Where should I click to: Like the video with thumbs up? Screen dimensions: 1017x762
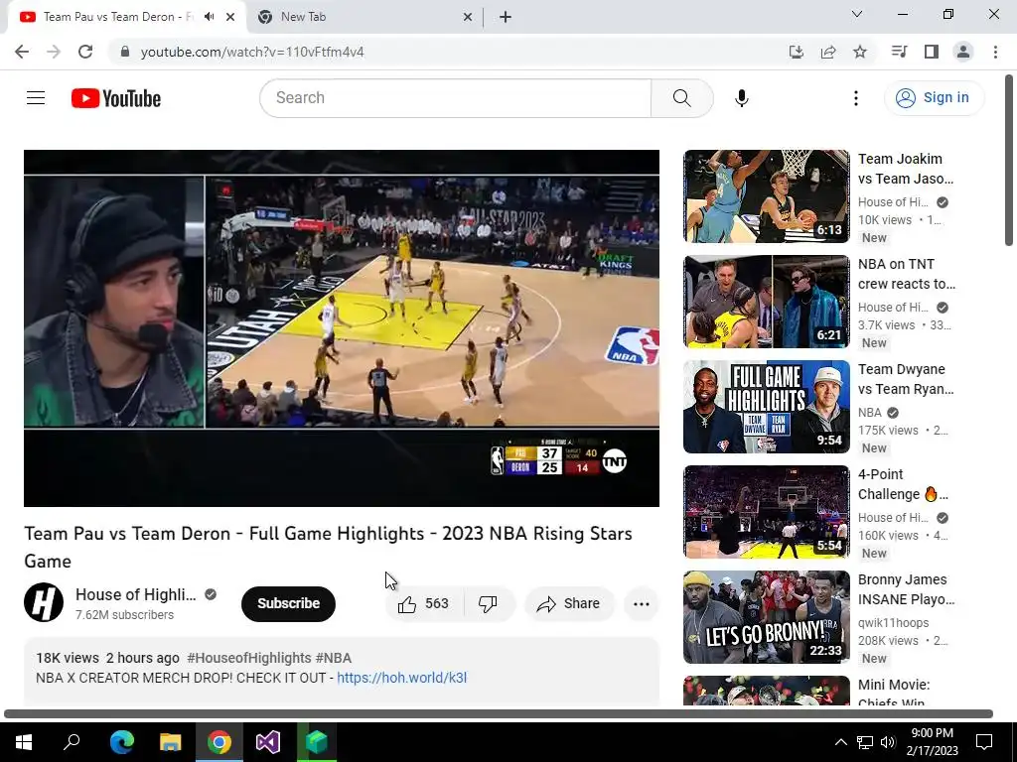pos(424,604)
